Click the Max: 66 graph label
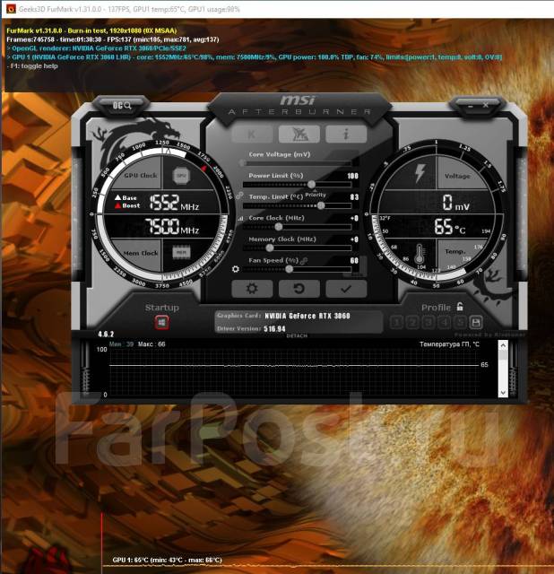 click(151, 344)
